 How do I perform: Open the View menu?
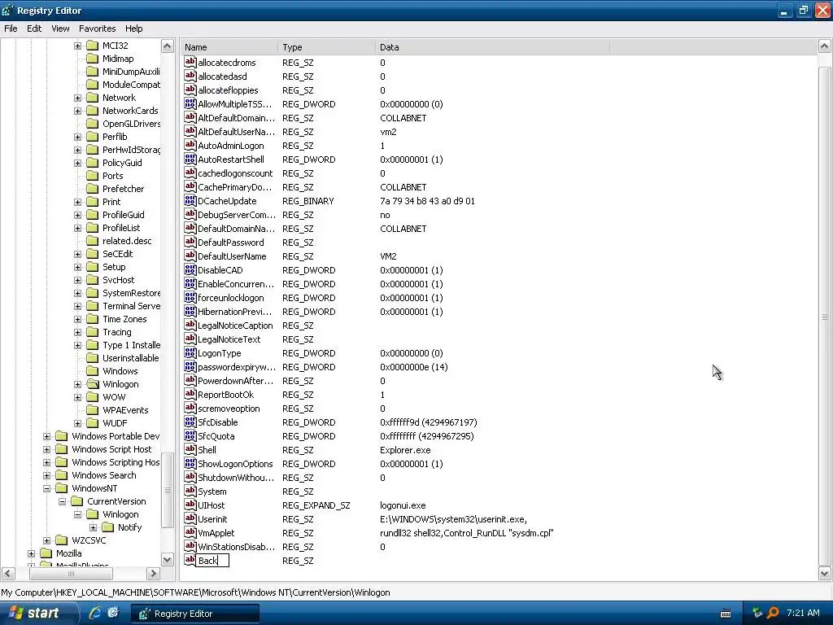60,28
